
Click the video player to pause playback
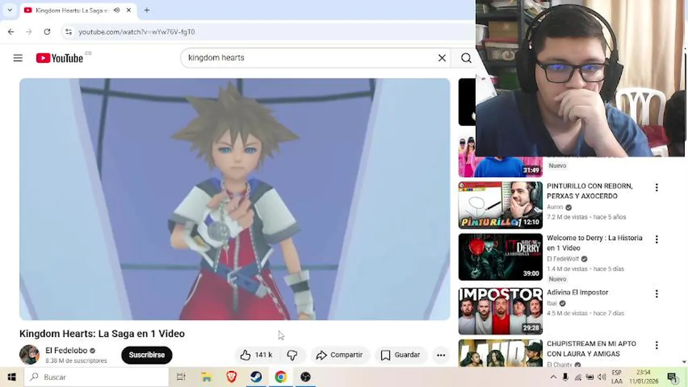tap(235, 199)
